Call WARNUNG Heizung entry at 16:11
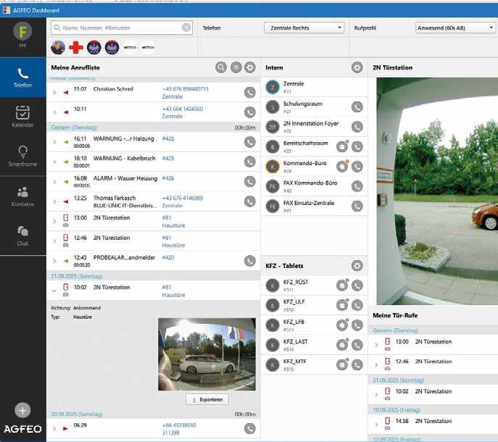This screenshot has height=442, width=498. tap(250, 142)
